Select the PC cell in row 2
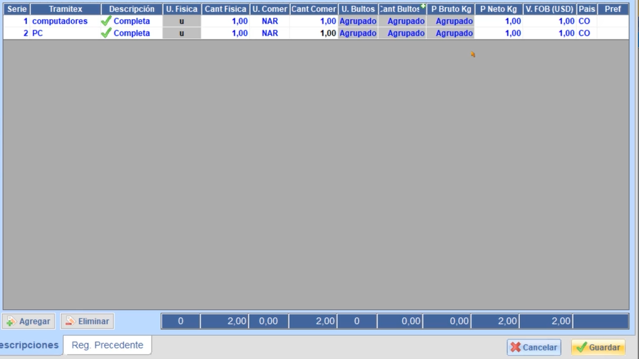Screen dimensions: 639x359 coord(38,33)
